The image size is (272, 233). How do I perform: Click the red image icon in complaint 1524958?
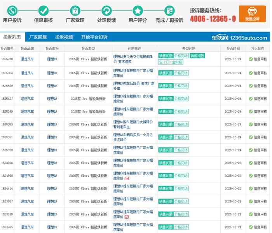126,178
